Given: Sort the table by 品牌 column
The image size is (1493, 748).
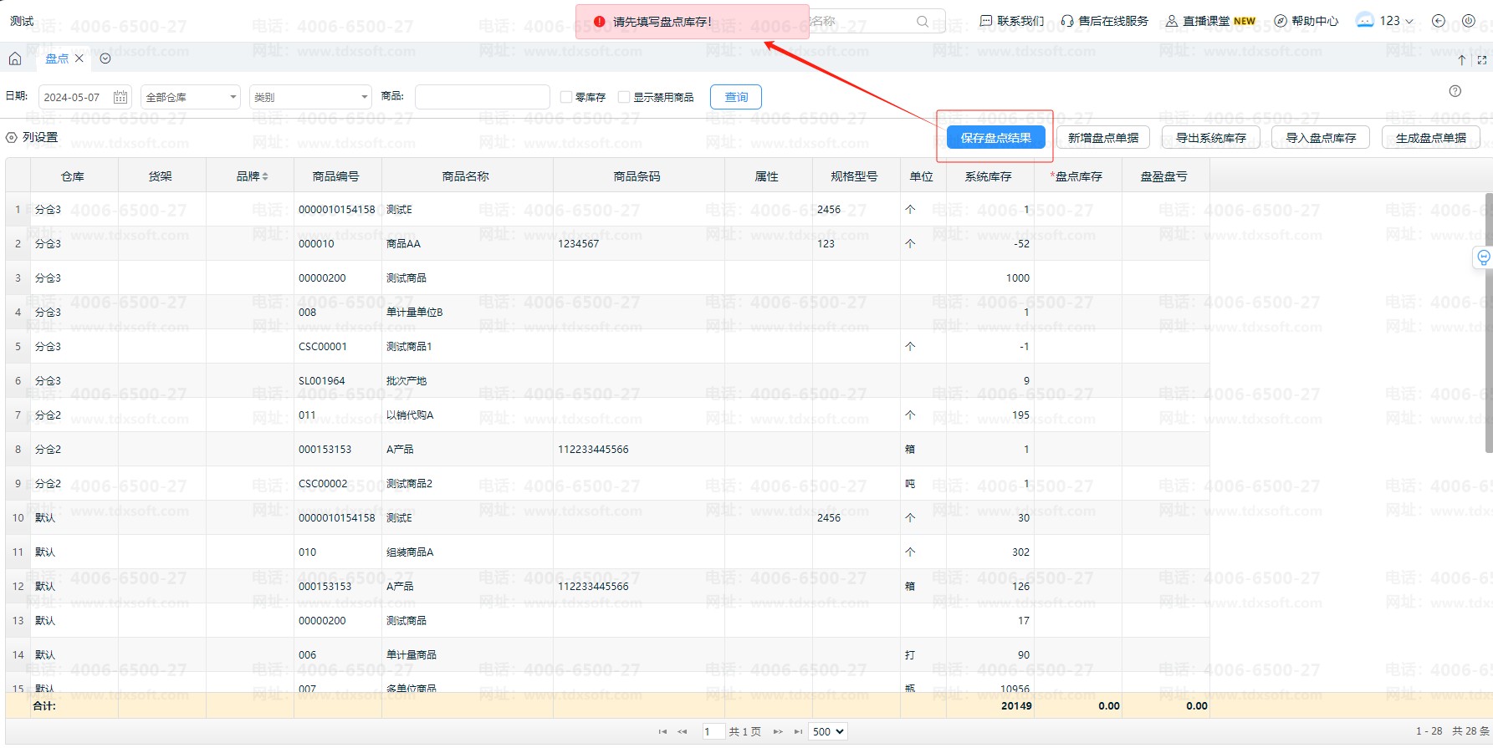Looking at the screenshot, I should coord(252,176).
